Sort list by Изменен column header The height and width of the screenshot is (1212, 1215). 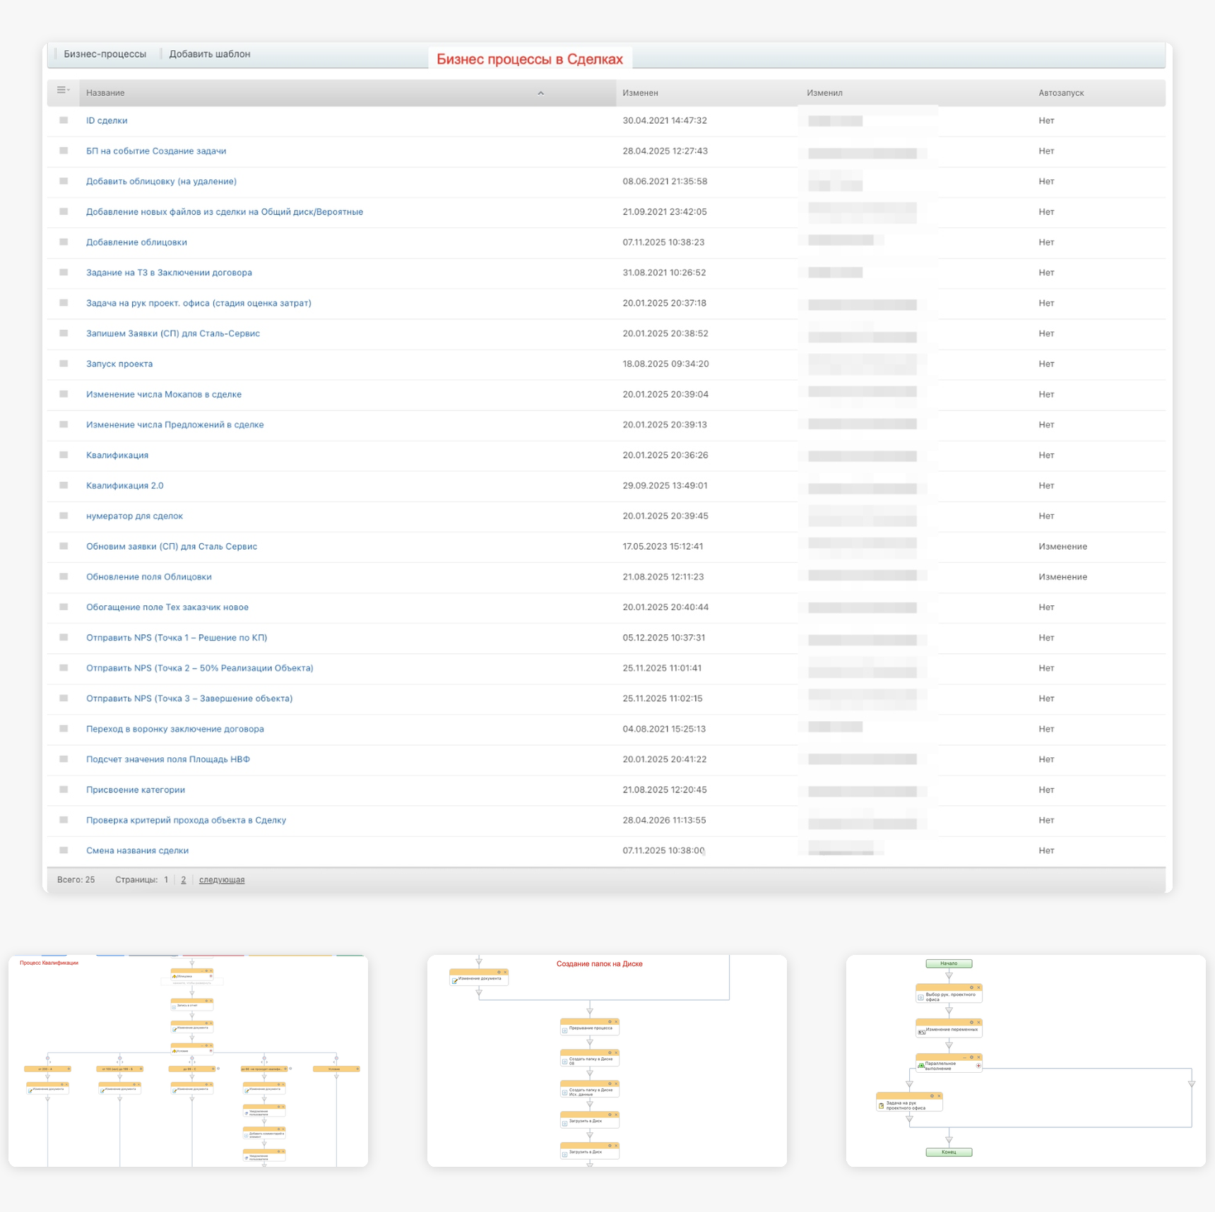click(640, 93)
